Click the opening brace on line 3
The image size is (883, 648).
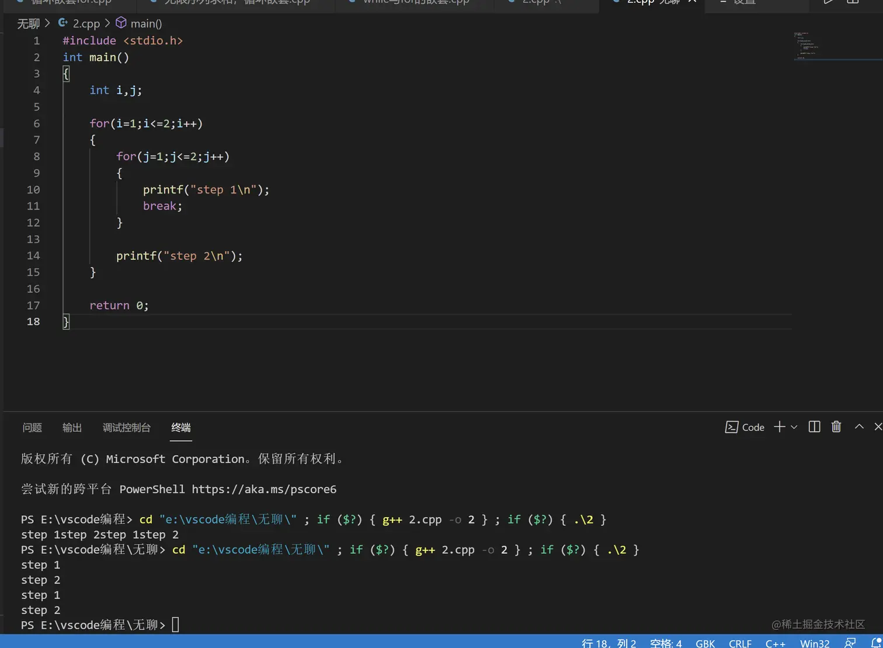66,74
